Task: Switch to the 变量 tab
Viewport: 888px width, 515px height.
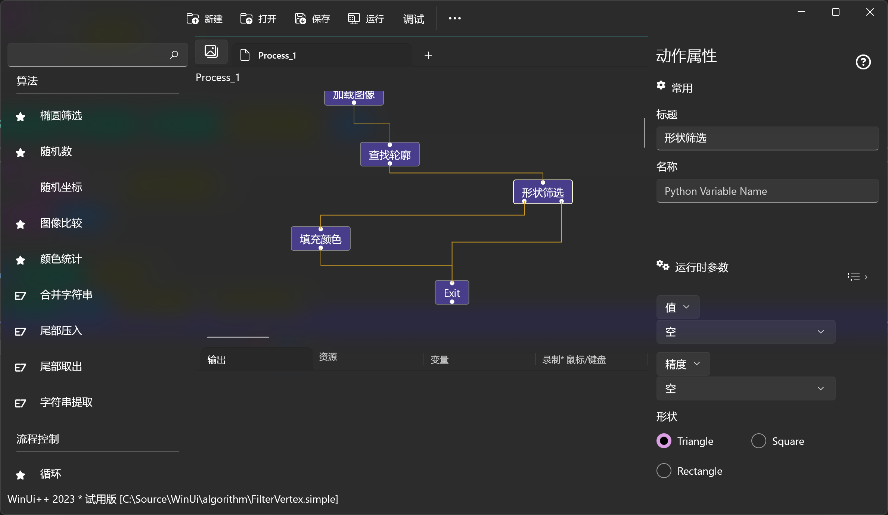Action: [440, 360]
